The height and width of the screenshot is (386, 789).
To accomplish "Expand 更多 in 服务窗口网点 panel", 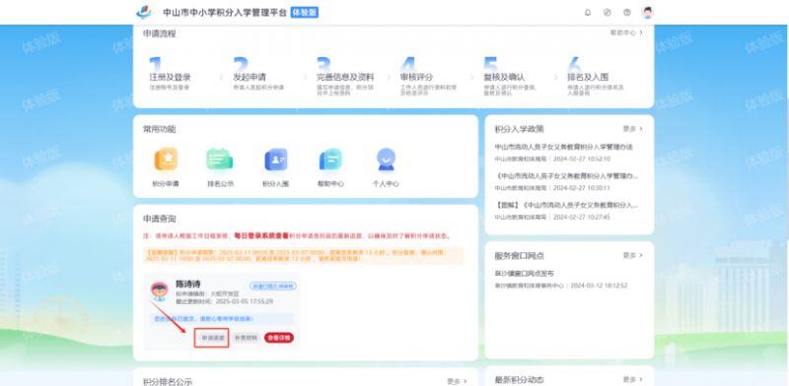I will point(633,255).
